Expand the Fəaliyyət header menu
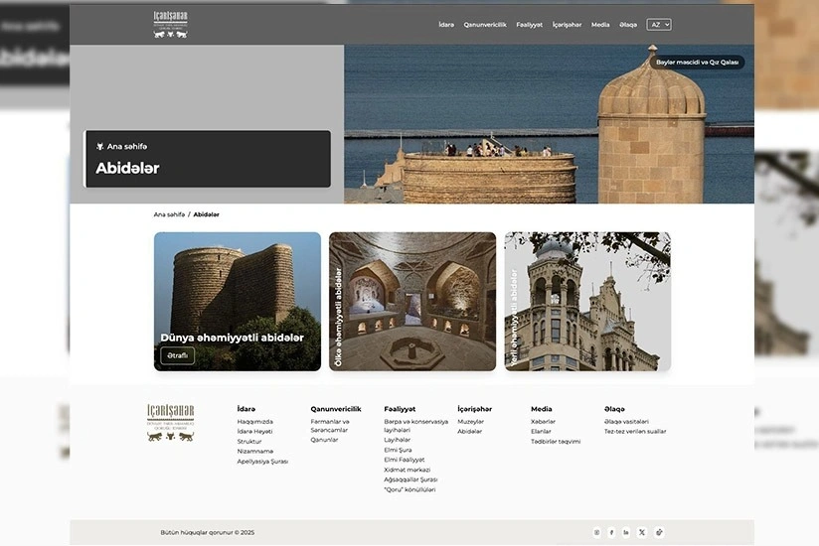The height and width of the screenshot is (546, 819). point(529,25)
